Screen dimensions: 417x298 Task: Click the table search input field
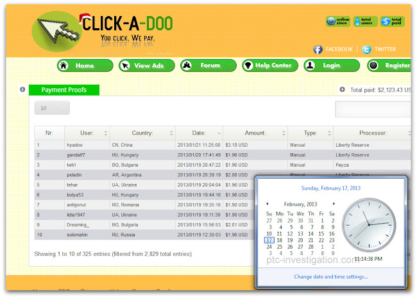click(x=373, y=109)
